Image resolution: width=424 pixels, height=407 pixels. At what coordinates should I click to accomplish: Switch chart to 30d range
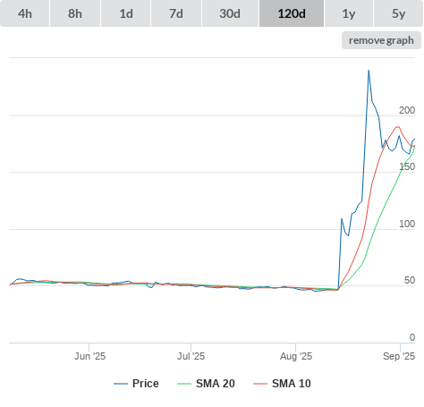coord(230,13)
